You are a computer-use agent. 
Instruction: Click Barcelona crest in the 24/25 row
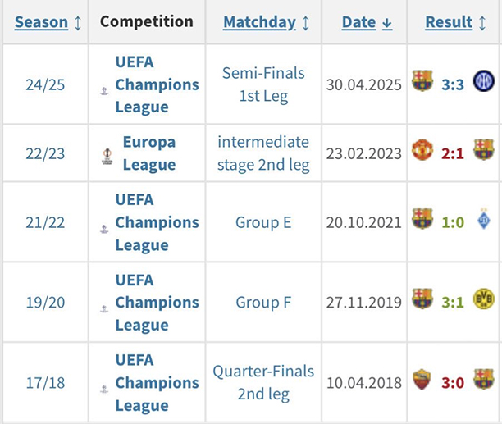[422, 82]
